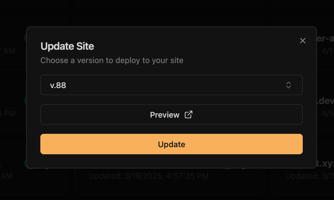Screen dimensions: 334x200
Task: Click the "Preview" label text
Action: click(x=165, y=115)
